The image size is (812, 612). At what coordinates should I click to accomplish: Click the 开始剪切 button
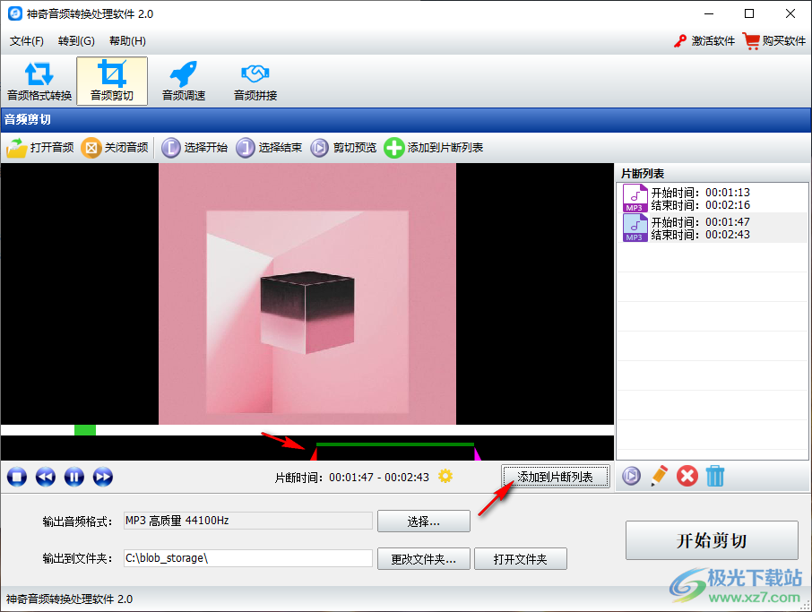[x=712, y=540]
